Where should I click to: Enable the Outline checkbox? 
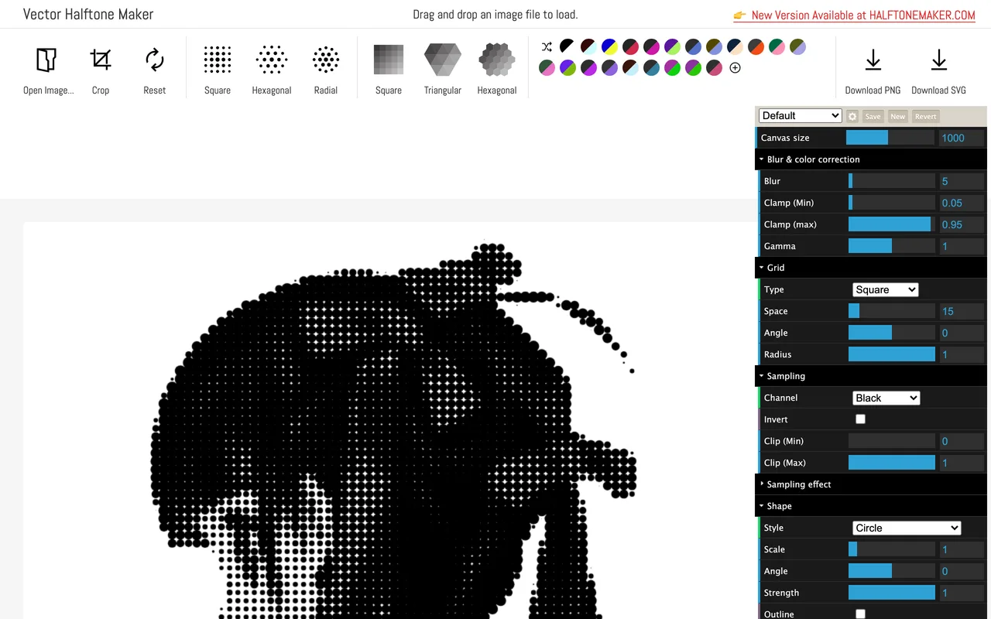[x=860, y=614]
